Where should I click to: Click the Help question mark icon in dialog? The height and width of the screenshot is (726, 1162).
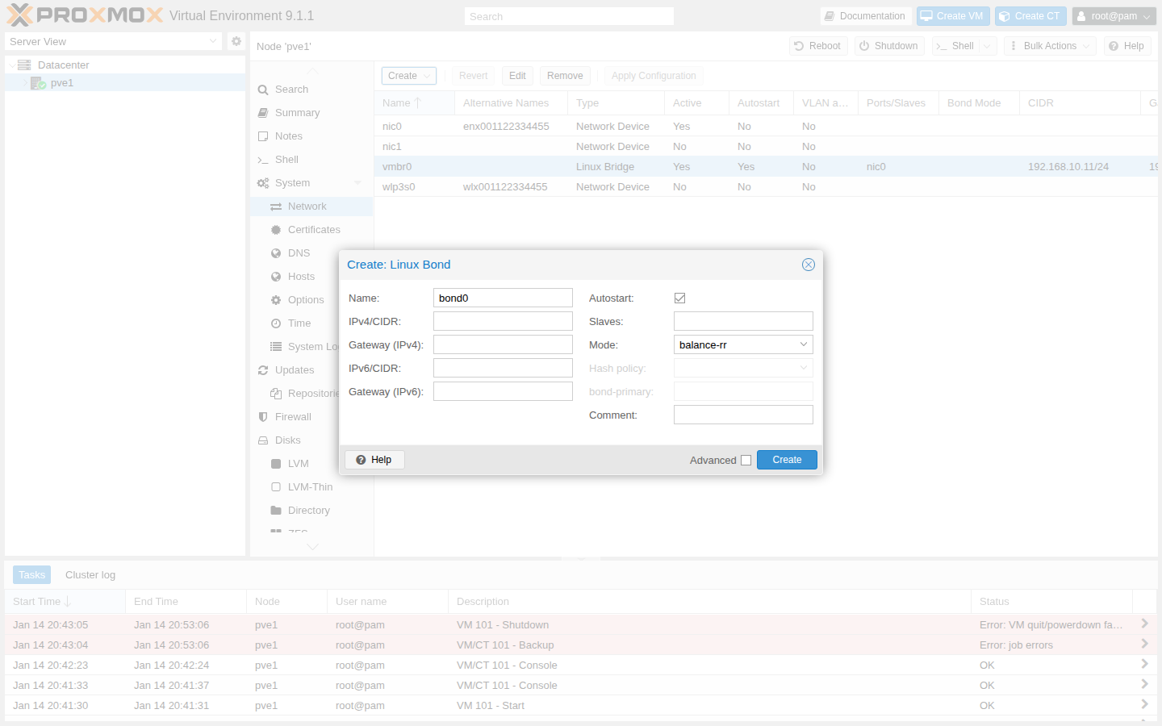coord(361,460)
